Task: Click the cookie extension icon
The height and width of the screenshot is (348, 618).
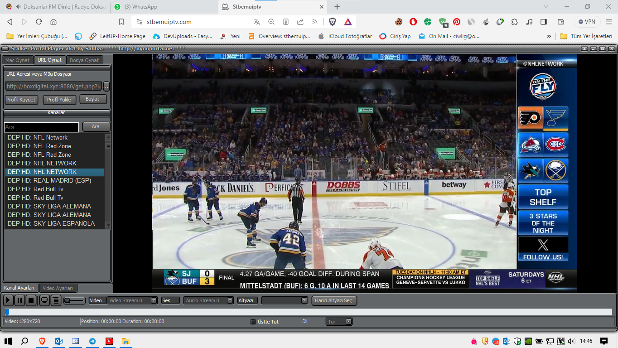Action: (399, 22)
